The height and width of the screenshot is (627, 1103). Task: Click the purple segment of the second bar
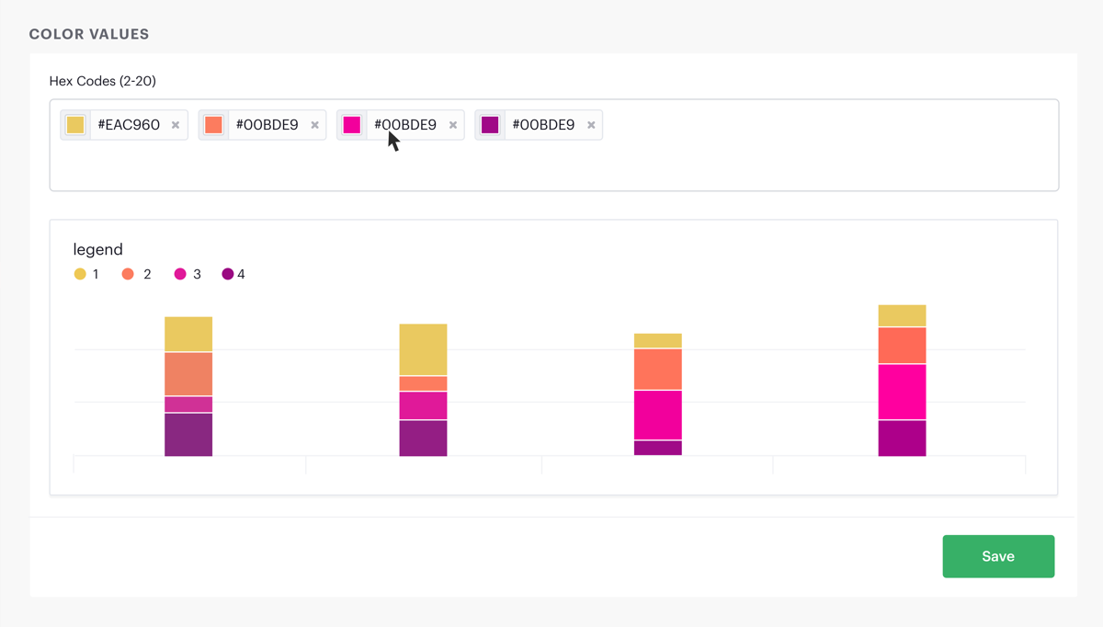pyautogui.click(x=423, y=439)
